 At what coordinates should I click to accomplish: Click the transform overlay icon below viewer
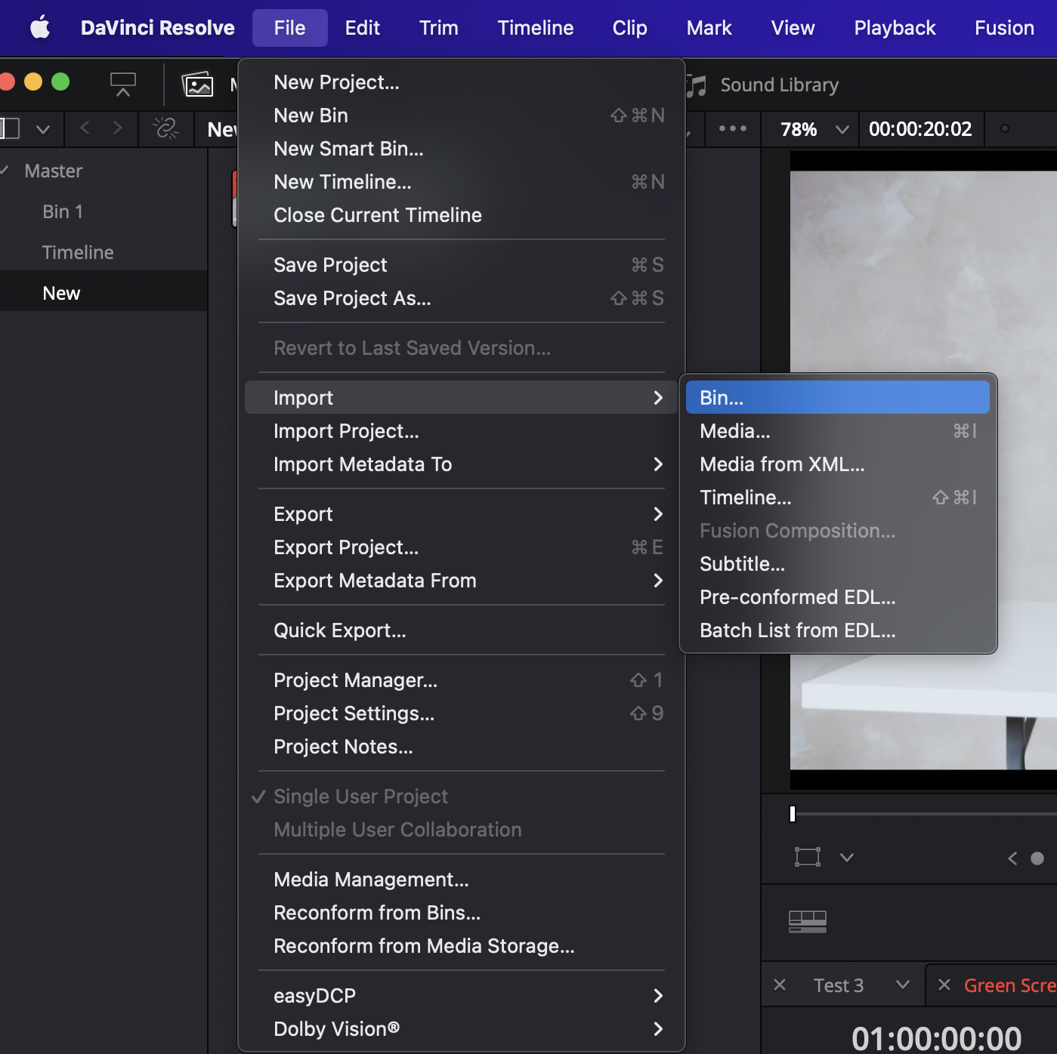807,857
